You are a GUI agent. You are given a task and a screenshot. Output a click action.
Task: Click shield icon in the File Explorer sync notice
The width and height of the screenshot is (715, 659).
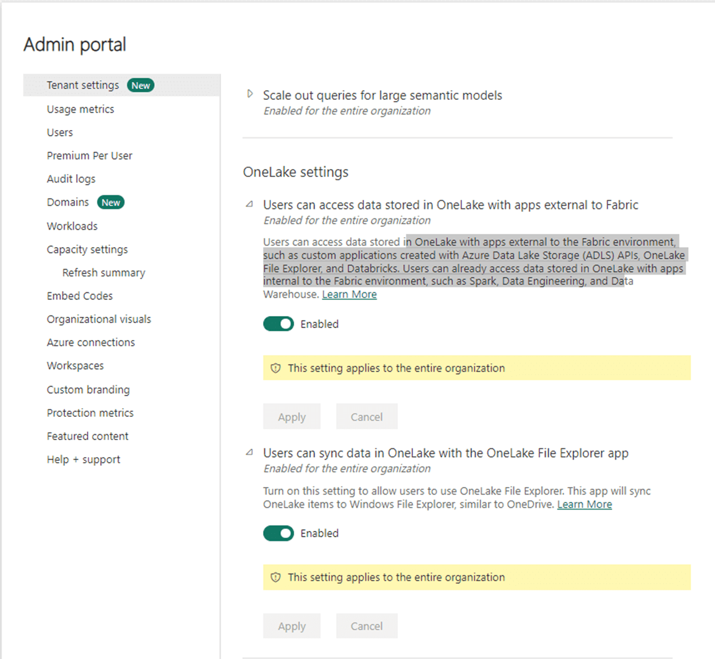click(276, 577)
